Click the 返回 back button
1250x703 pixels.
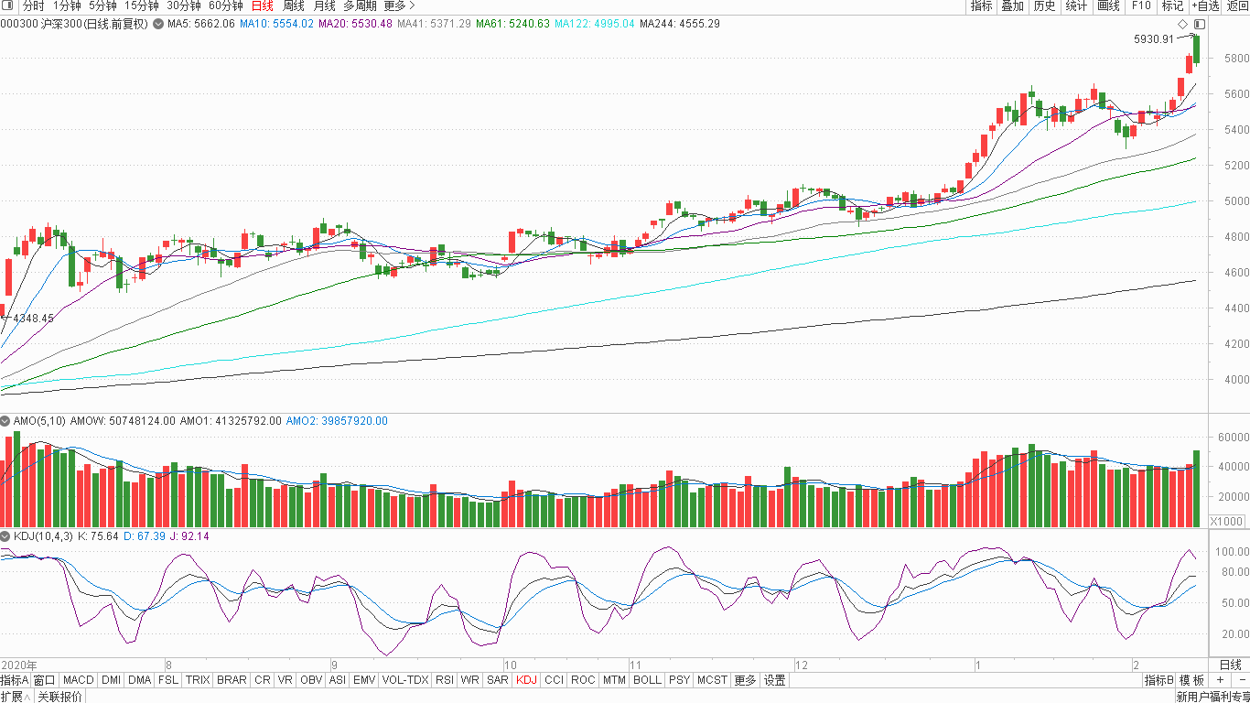pyautogui.click(x=1237, y=5)
